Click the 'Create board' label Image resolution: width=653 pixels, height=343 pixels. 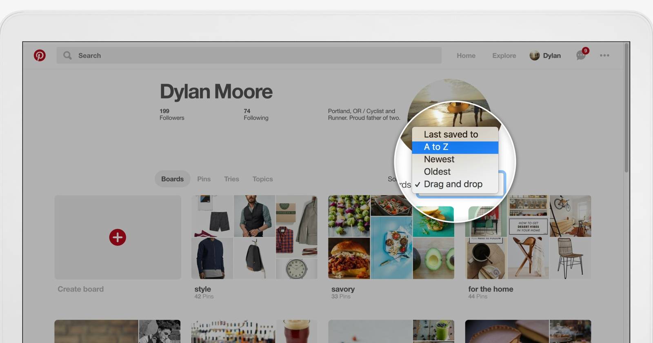(x=80, y=289)
